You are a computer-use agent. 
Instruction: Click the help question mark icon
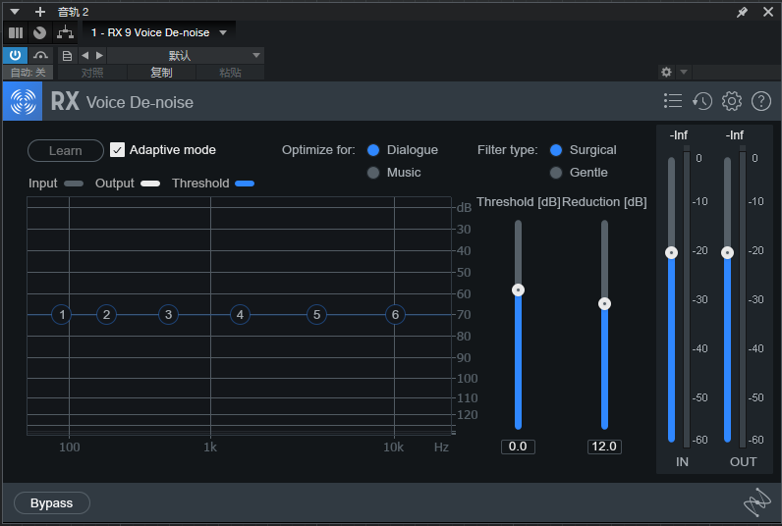(x=761, y=101)
